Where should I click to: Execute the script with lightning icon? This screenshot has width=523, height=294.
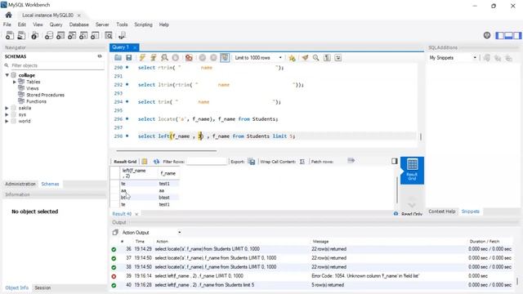[x=142, y=58]
